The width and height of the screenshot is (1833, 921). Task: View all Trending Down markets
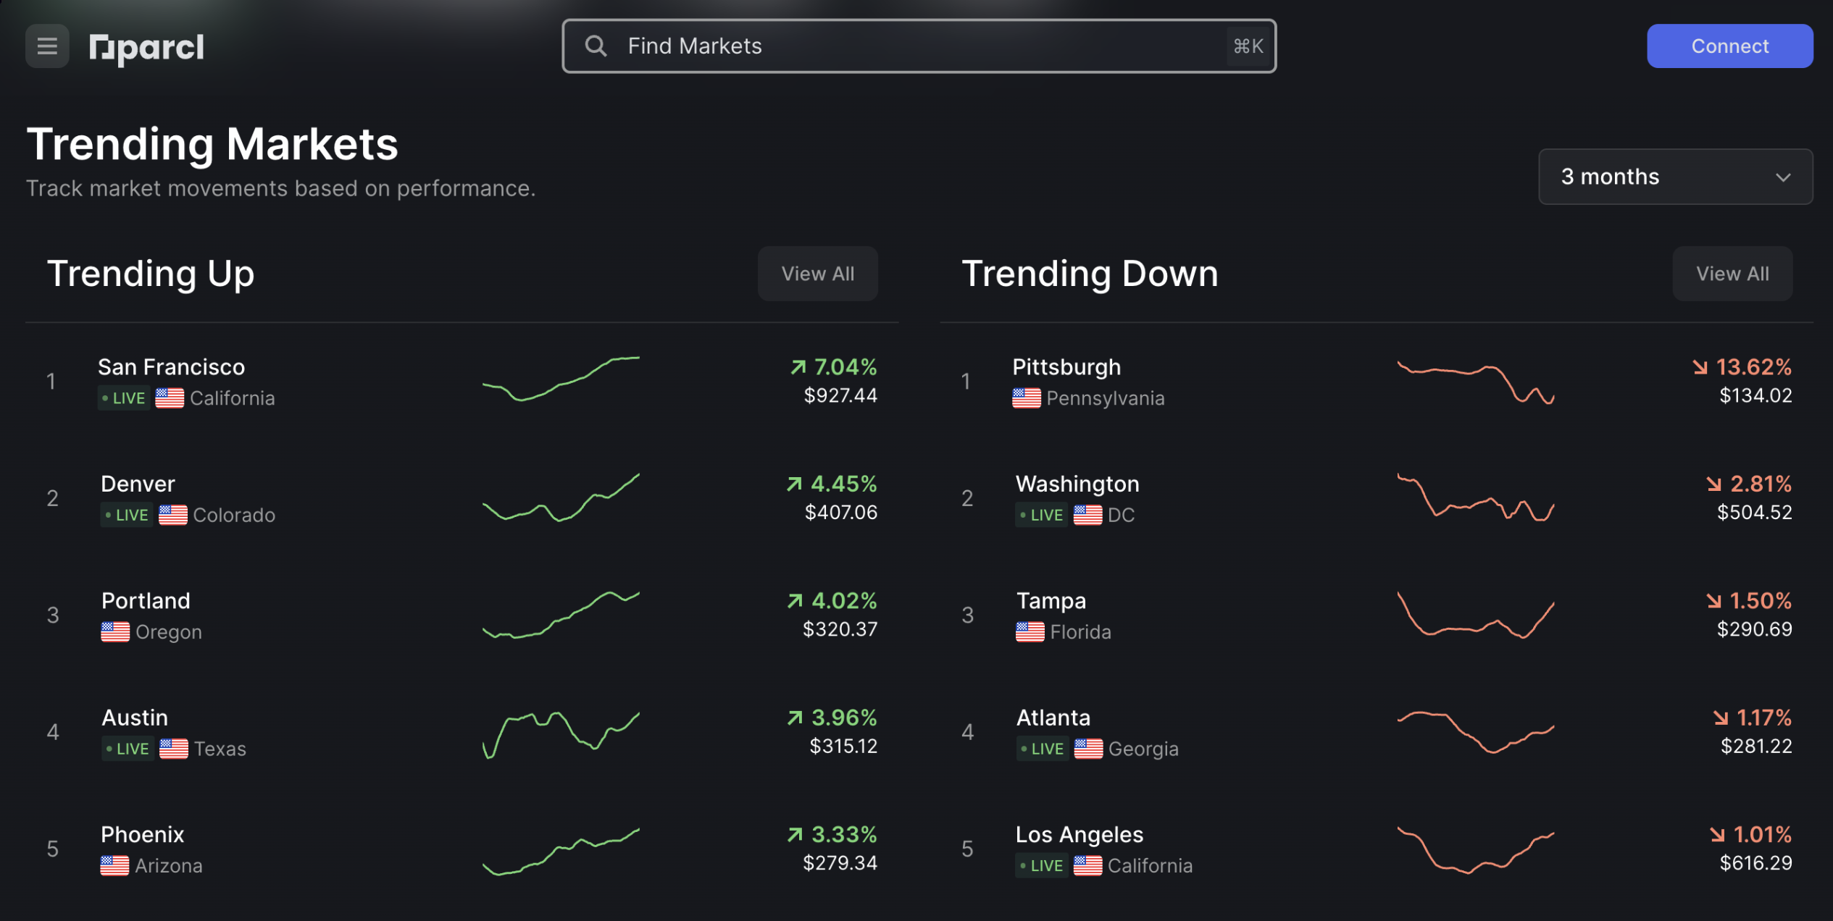click(x=1732, y=274)
